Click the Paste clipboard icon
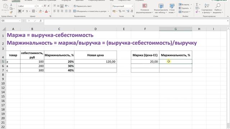This screenshot has height=129, width=230. 5,6
